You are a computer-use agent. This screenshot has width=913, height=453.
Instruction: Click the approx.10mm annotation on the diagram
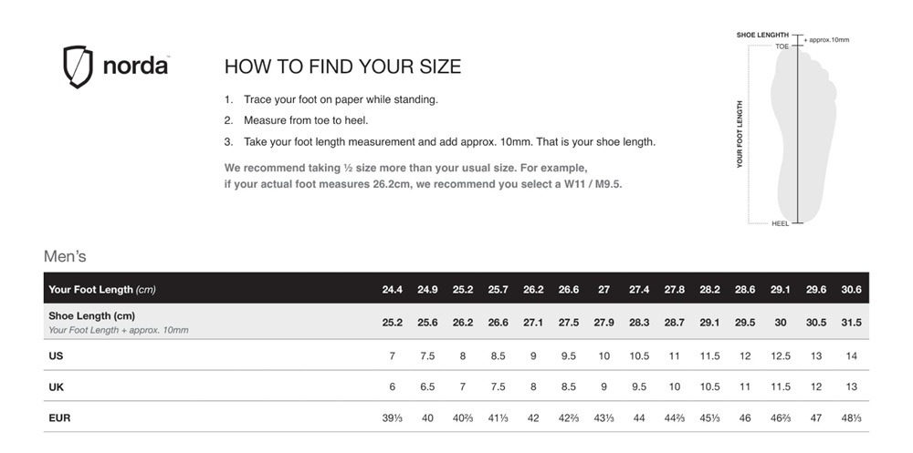point(827,40)
